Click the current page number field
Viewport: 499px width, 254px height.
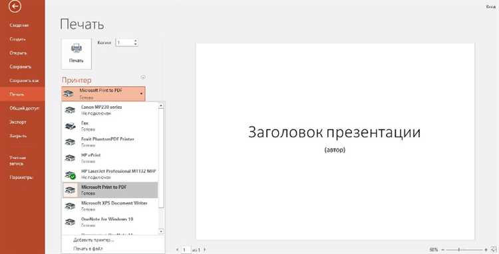coord(186,250)
